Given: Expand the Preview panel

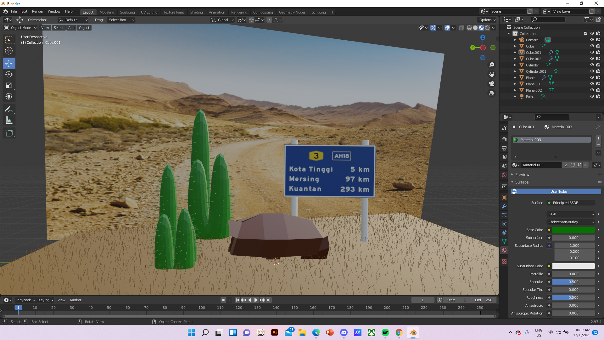Looking at the screenshot, I should pyautogui.click(x=522, y=175).
